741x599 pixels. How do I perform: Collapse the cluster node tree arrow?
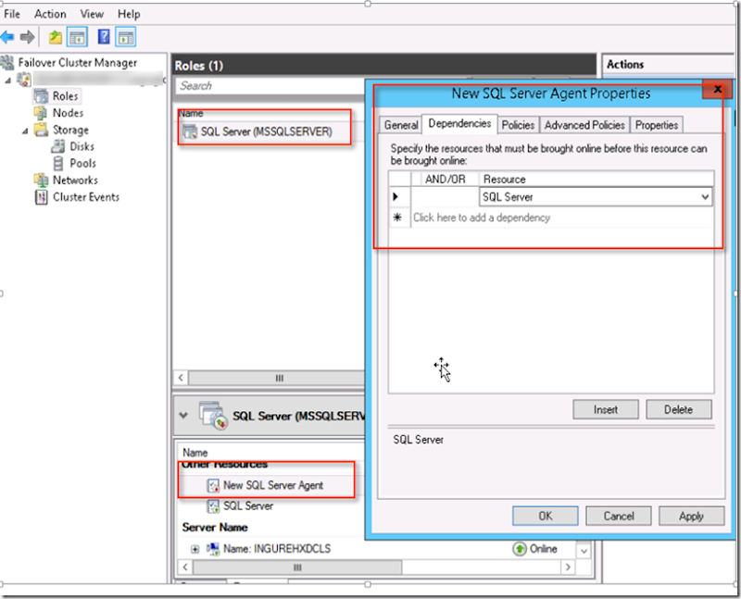click(7, 81)
